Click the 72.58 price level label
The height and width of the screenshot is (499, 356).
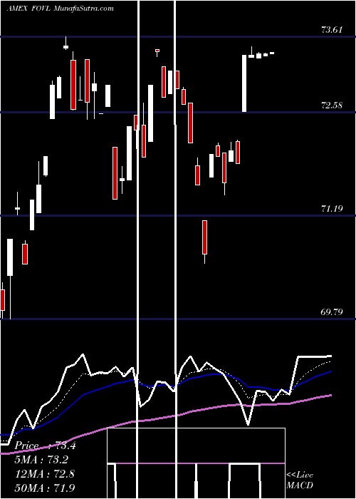click(332, 106)
